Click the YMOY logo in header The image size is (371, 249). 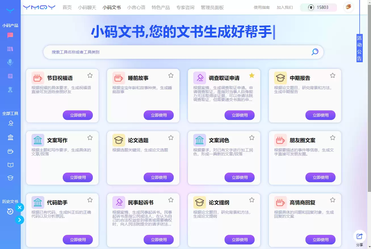click(x=39, y=7)
